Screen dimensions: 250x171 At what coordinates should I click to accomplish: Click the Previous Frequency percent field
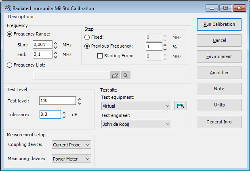154,47
